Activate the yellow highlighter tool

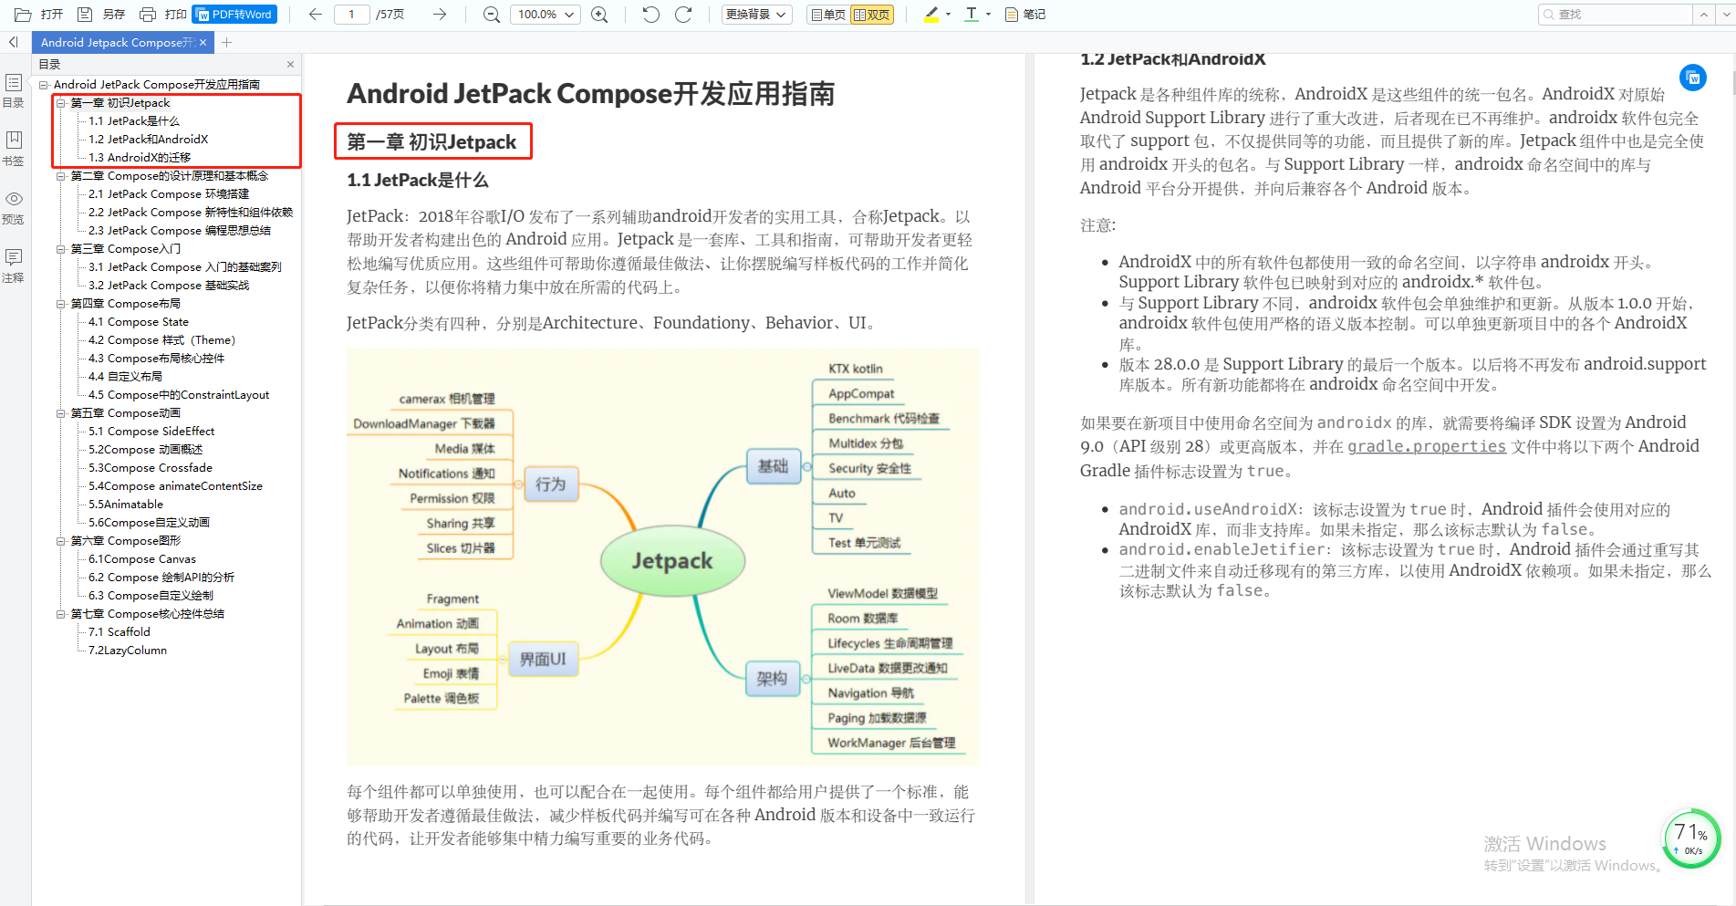(x=930, y=14)
